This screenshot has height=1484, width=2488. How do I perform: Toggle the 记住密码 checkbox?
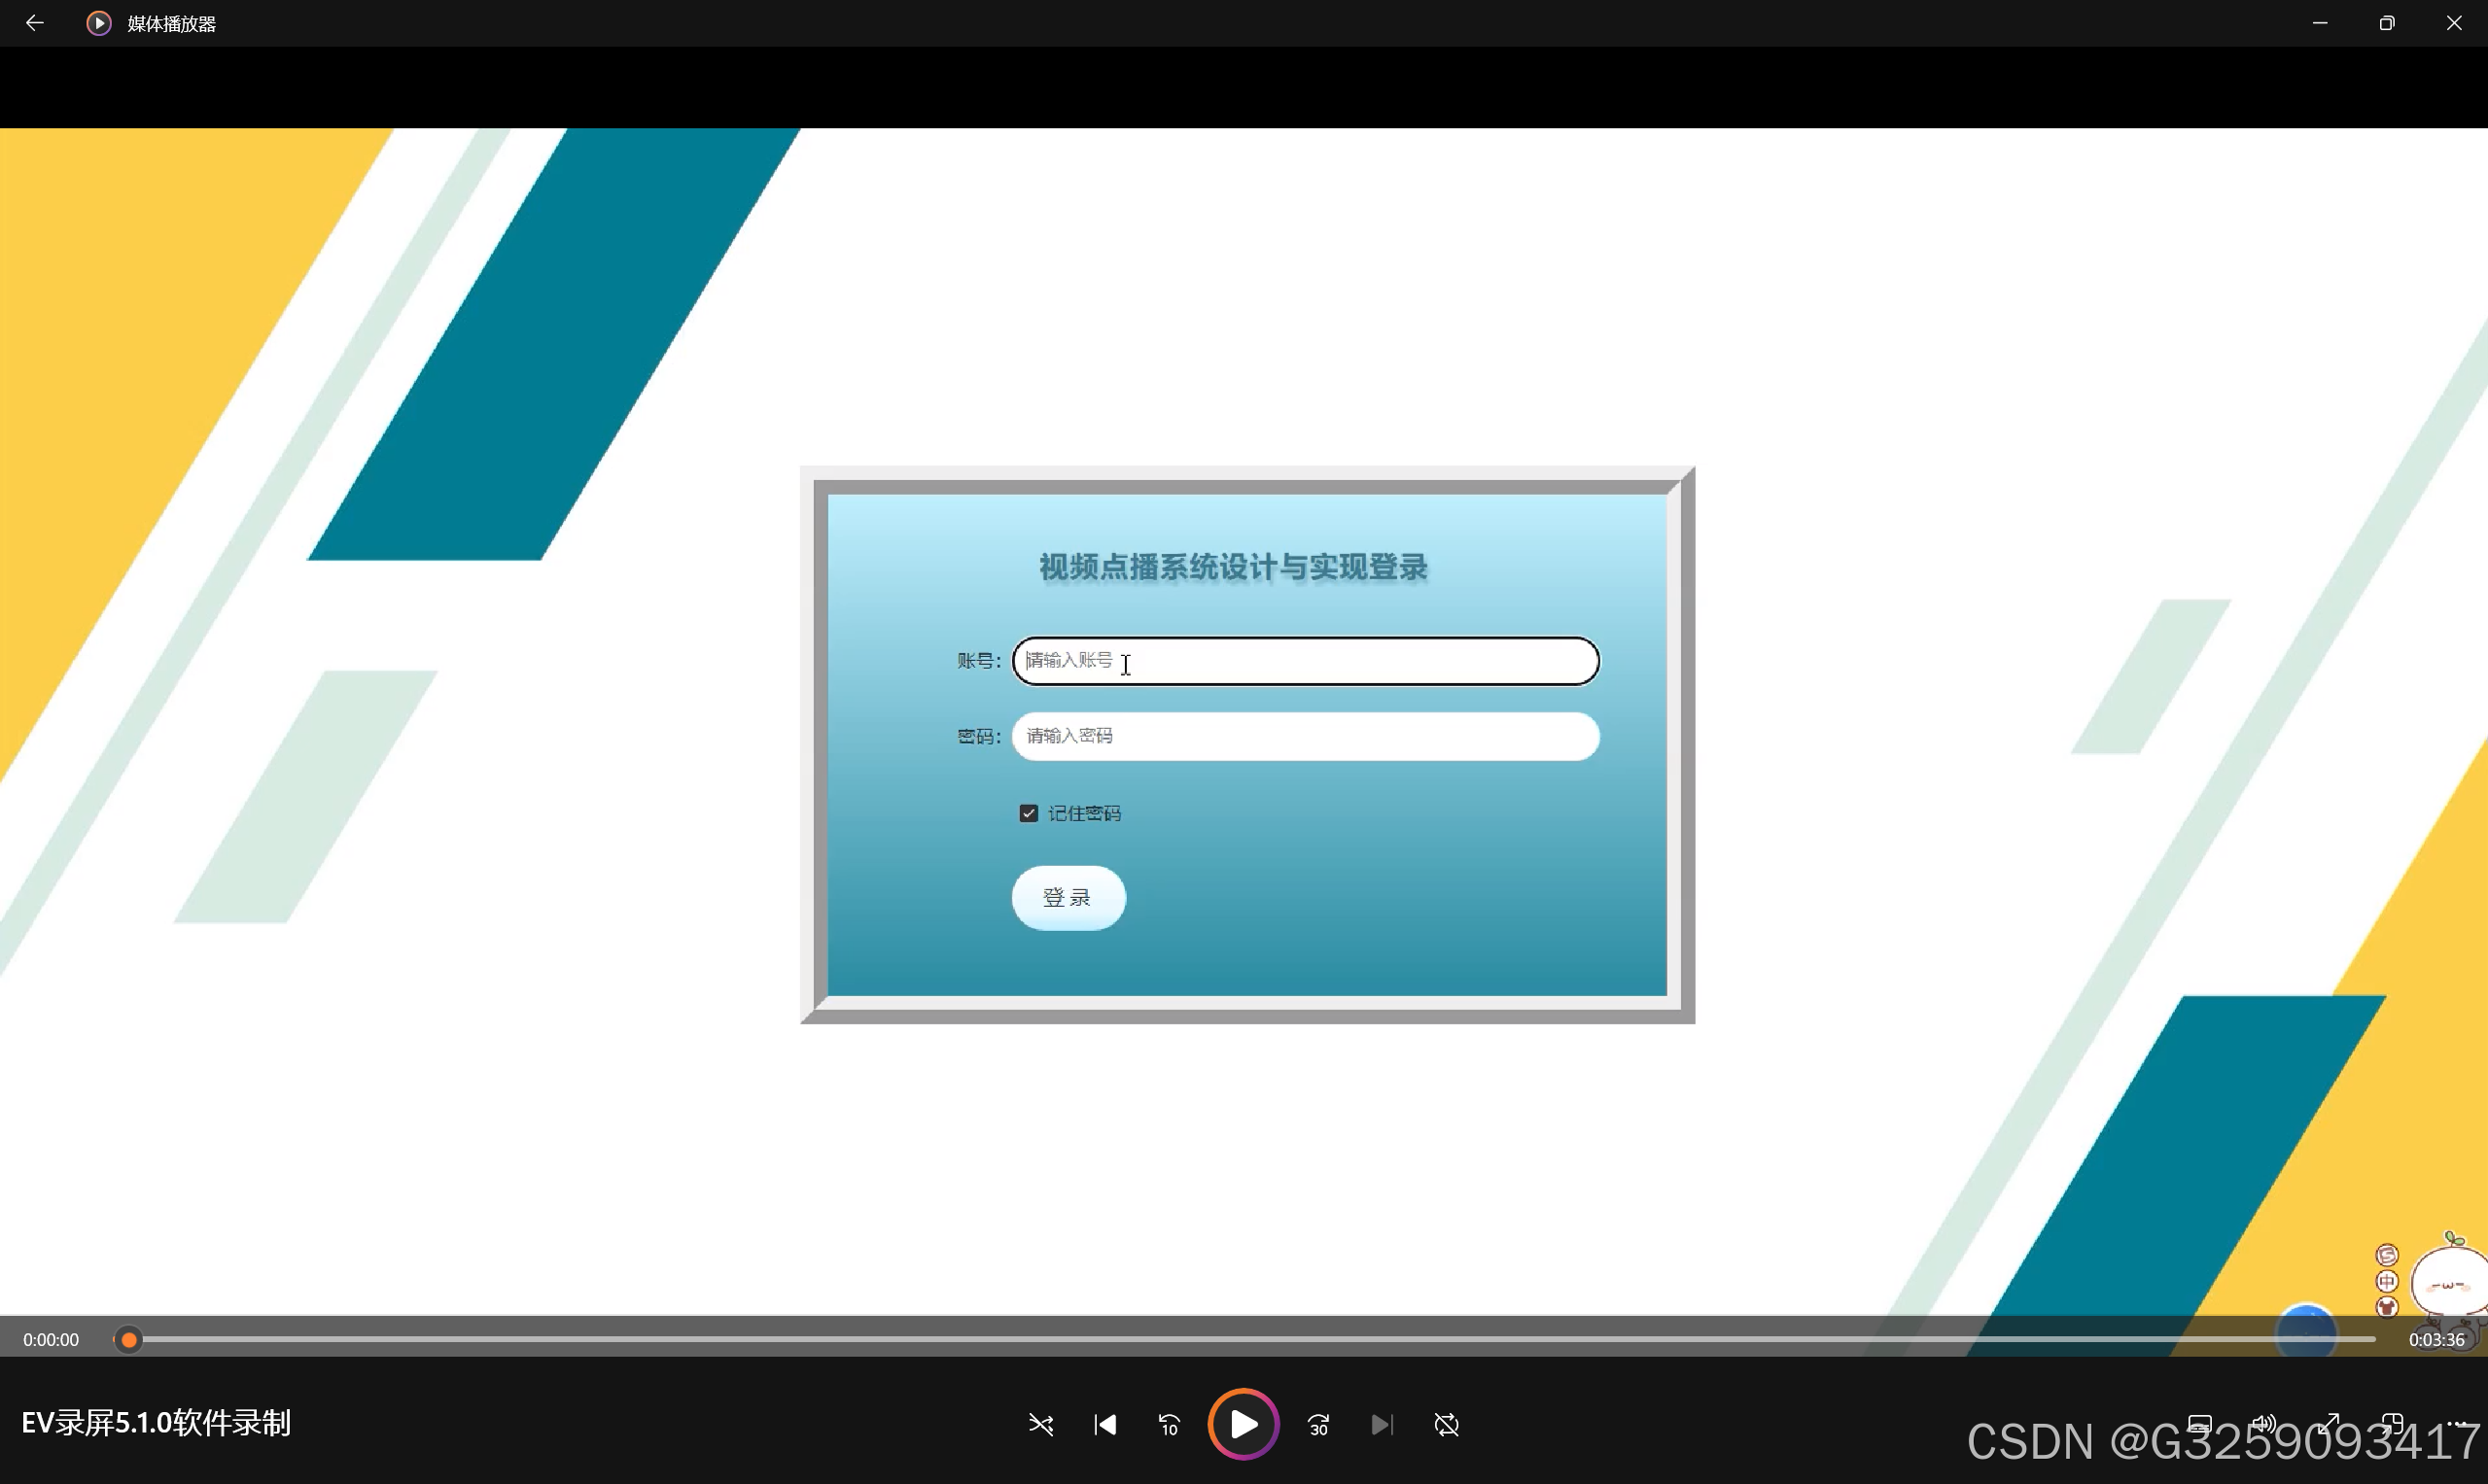click(x=1029, y=813)
